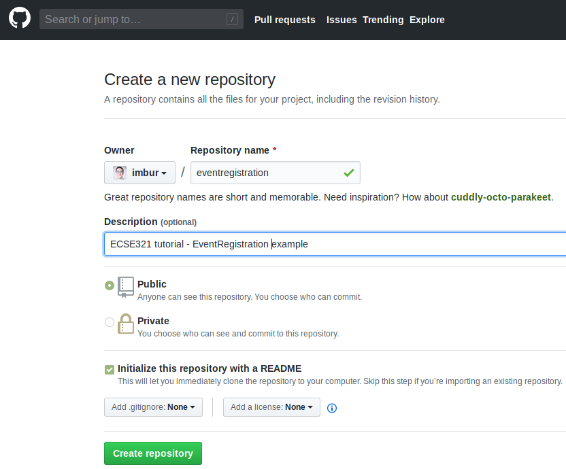Focus the Search or jump to box
Screen dimensions: 566x469
click(x=133, y=20)
